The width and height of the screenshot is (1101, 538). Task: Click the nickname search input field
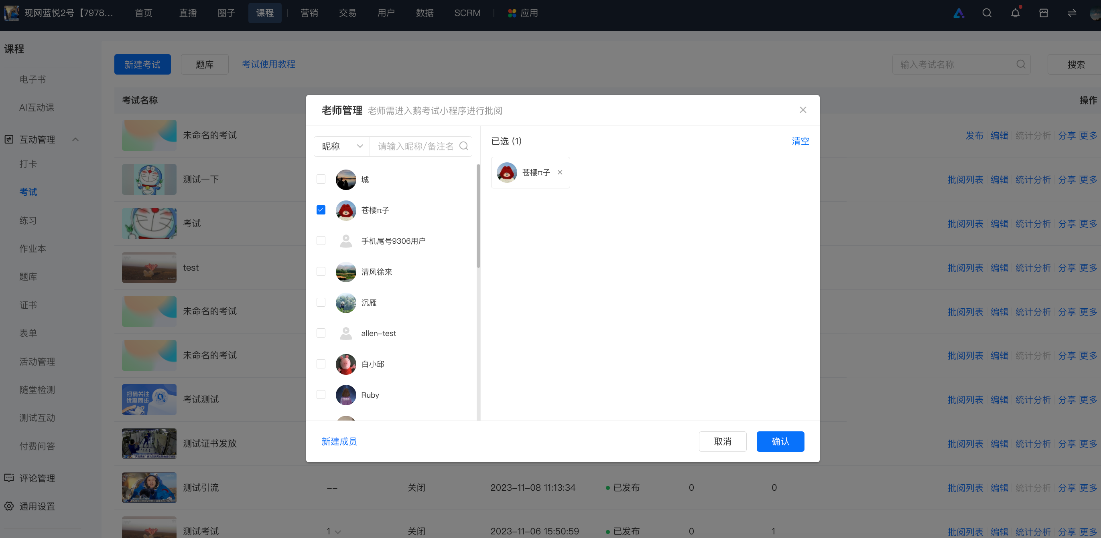tap(420, 146)
